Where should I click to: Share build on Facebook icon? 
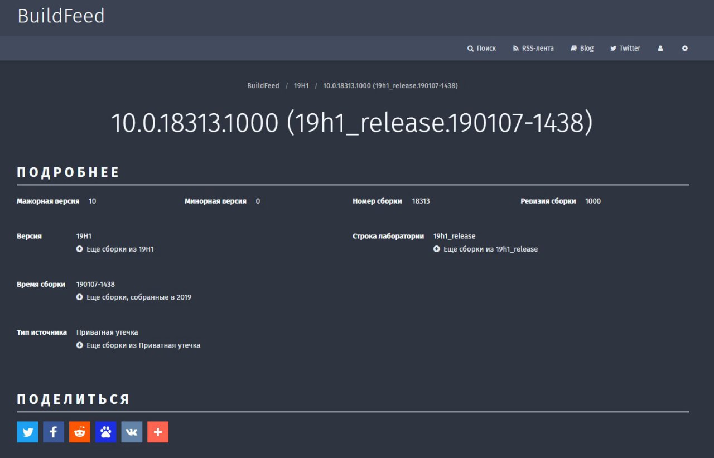tap(54, 432)
